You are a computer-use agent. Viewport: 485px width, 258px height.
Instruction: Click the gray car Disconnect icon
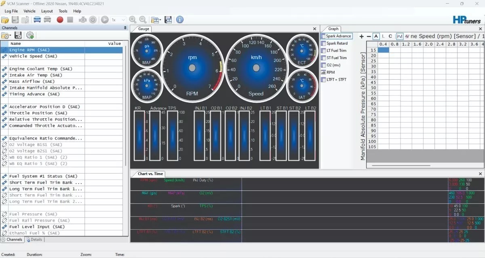click(x=47, y=19)
